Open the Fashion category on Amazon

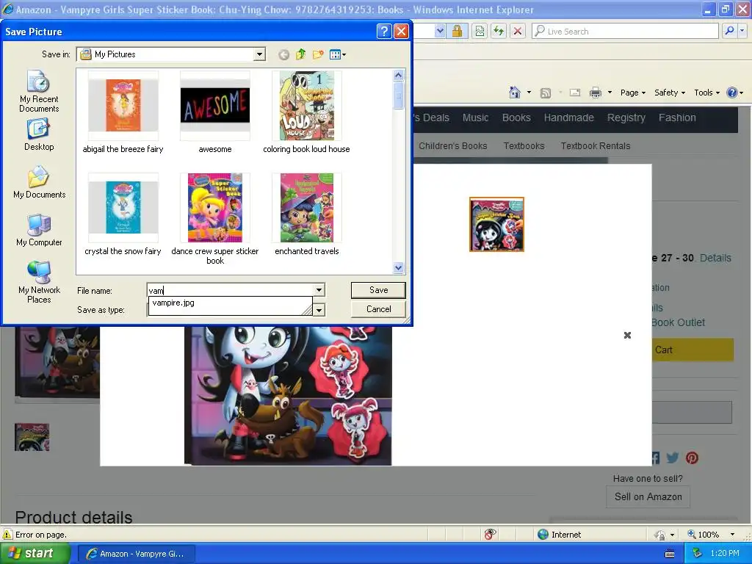click(x=676, y=117)
